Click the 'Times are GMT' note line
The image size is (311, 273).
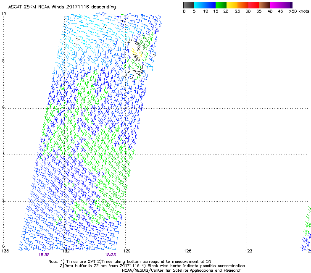coord(130,262)
